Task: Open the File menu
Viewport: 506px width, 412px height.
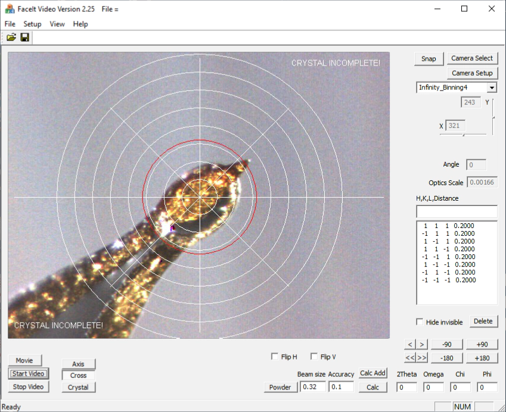Action: pyautogui.click(x=10, y=24)
